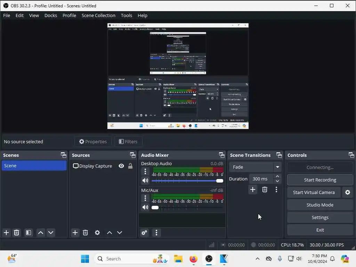Add a new scene with plus icon
This screenshot has height=267, width=356.
click(6, 233)
